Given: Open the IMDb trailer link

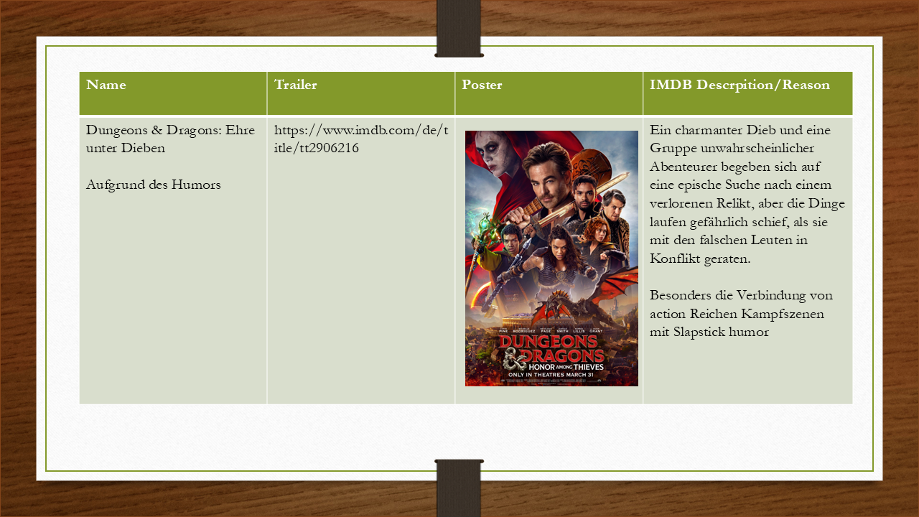Looking at the screenshot, I should click(361, 139).
